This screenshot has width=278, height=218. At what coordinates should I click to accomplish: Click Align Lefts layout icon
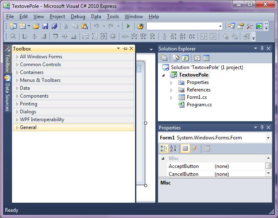[x=25, y=36]
